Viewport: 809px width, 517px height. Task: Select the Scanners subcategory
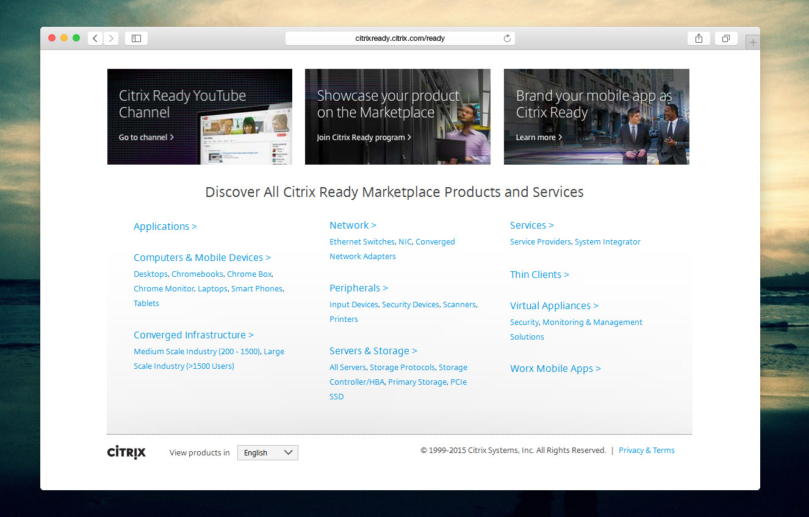(459, 304)
